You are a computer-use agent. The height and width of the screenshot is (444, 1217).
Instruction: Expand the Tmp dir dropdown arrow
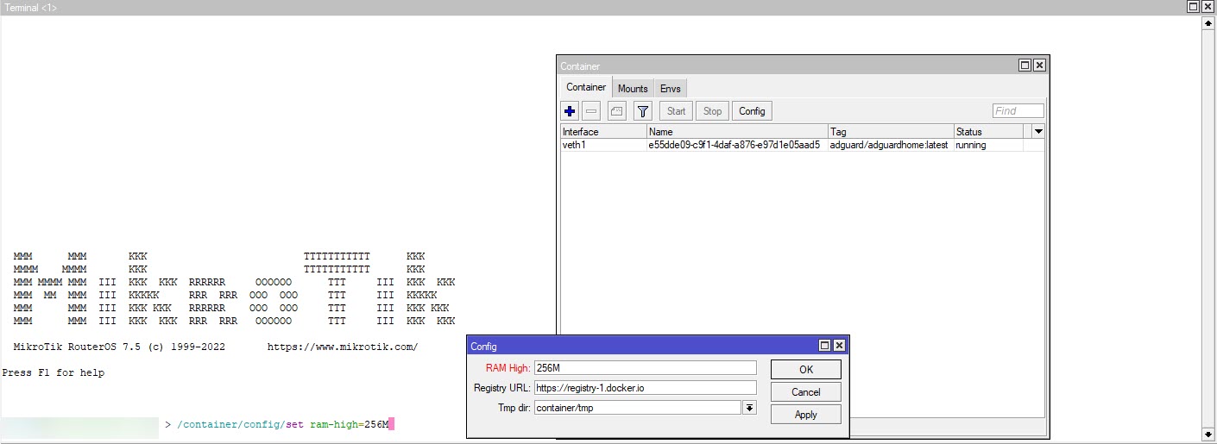[750, 408]
